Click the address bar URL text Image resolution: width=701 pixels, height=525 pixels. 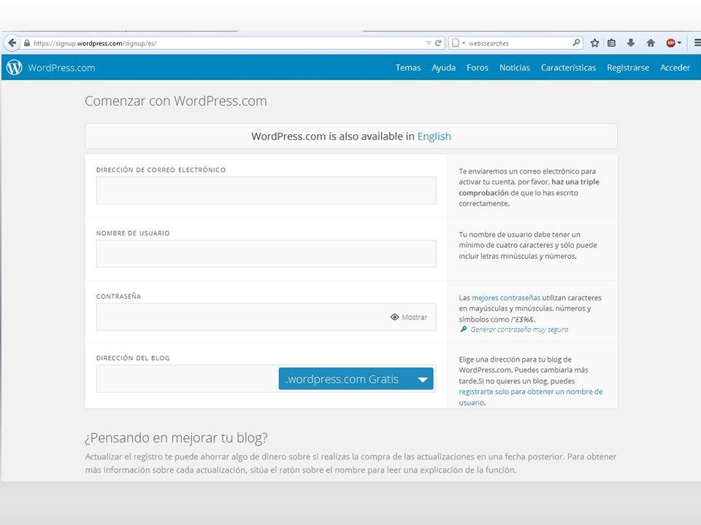pyautogui.click(x=95, y=43)
